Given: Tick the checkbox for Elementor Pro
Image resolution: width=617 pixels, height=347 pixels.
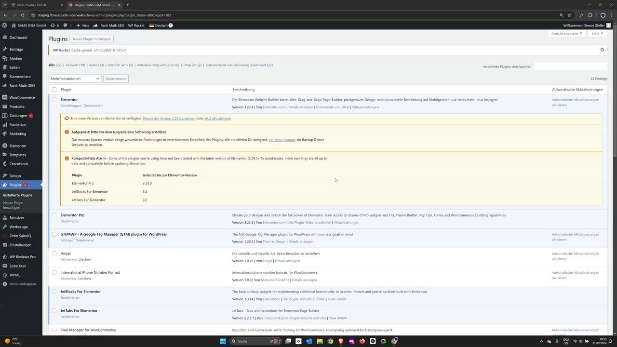Looking at the screenshot, I should (54, 215).
